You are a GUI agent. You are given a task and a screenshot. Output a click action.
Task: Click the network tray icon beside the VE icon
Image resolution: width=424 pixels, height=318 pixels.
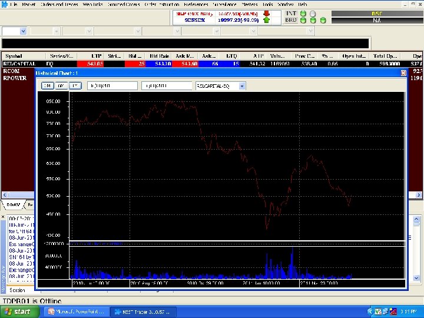[385, 312]
